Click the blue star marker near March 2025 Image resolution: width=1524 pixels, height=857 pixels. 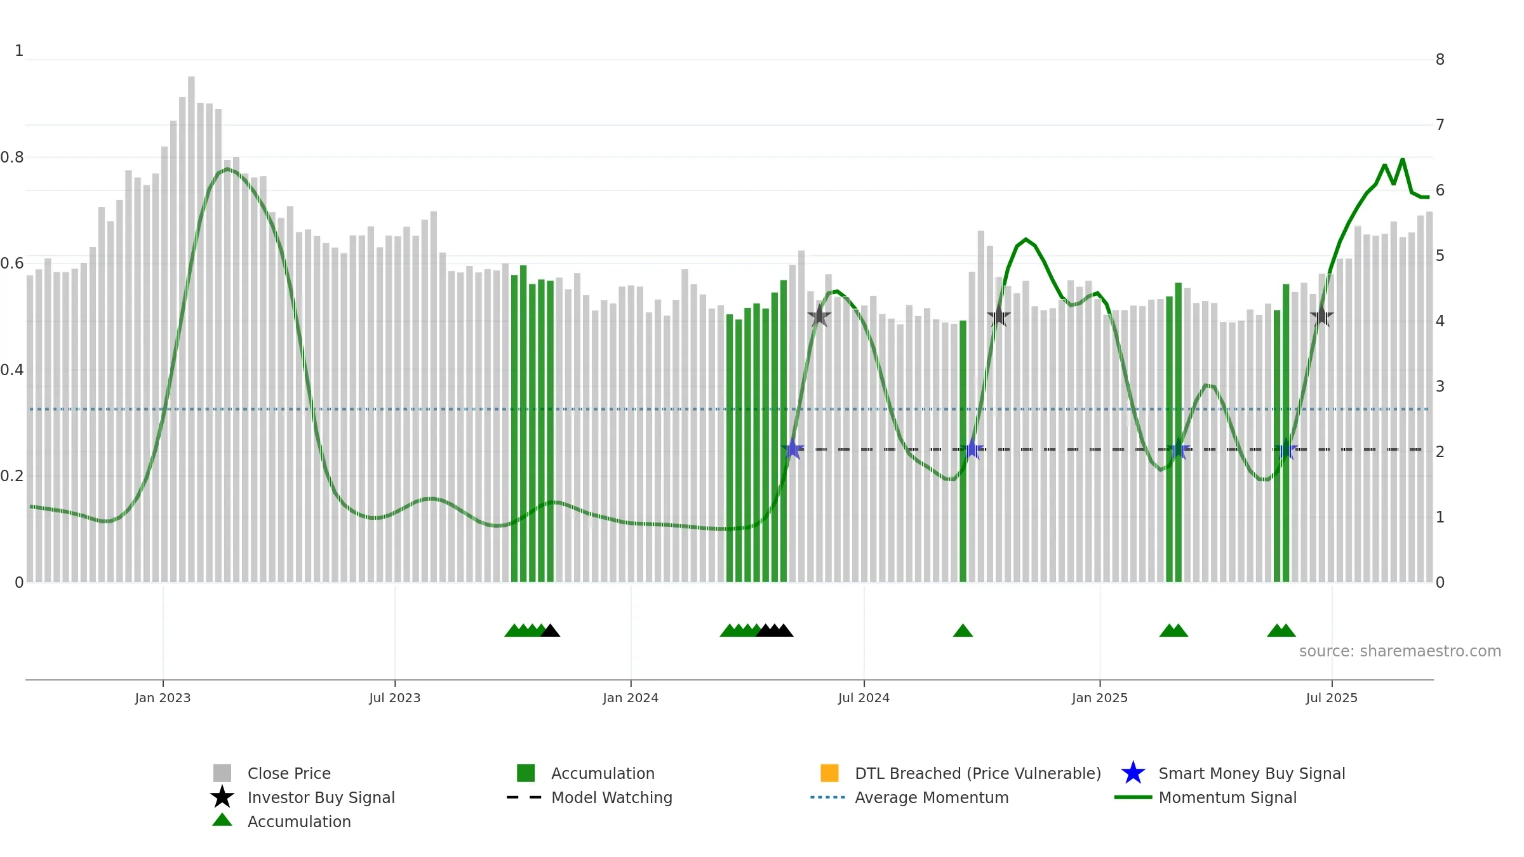1179,449
